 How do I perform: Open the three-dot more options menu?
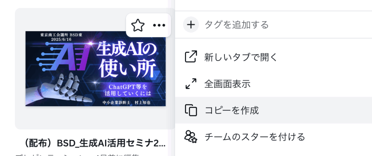tap(159, 25)
